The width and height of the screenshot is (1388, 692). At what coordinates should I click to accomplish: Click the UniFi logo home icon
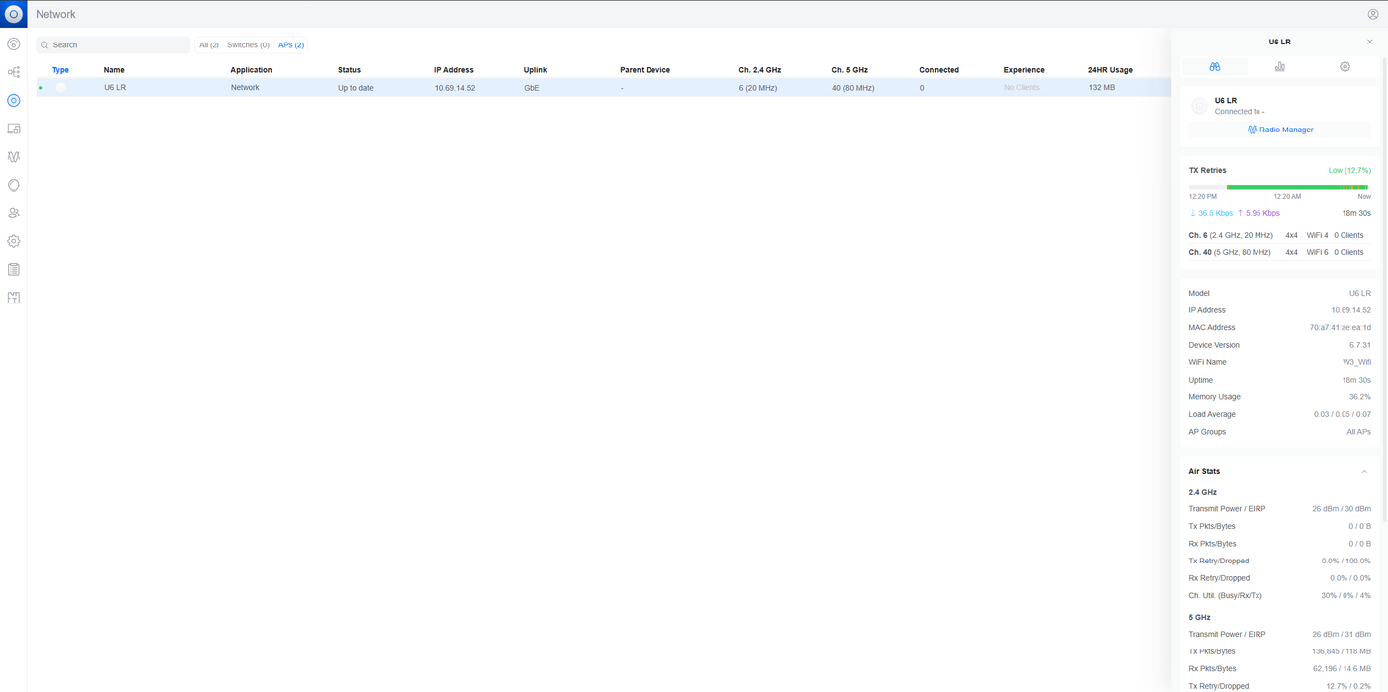pos(14,14)
